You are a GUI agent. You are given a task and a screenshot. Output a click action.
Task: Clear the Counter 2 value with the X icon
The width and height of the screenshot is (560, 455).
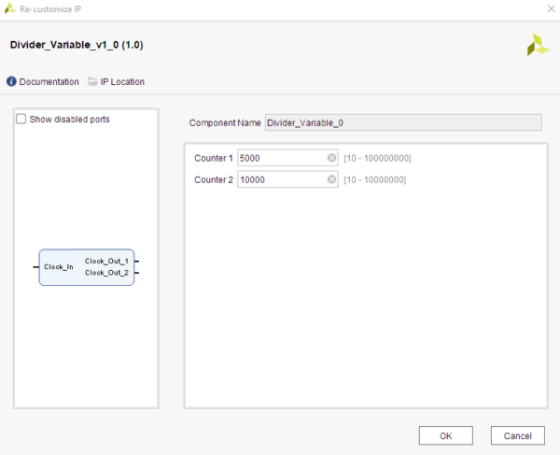coord(331,179)
